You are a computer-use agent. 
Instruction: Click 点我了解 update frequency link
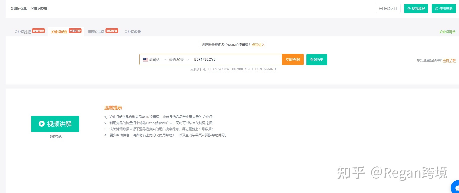pos(449,60)
